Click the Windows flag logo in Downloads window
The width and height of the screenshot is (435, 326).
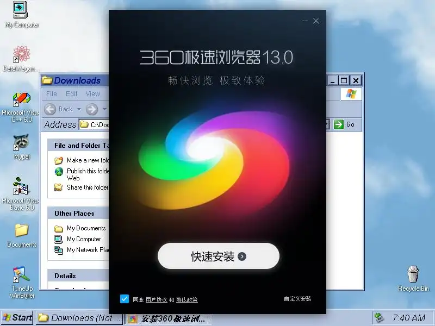point(351,94)
